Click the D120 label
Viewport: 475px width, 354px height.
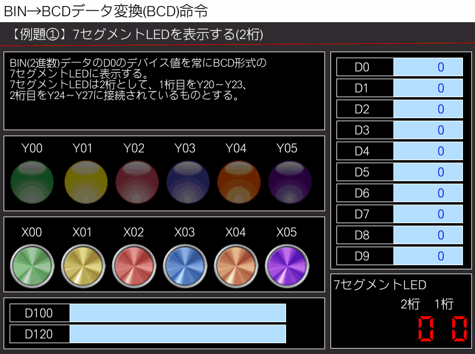(40, 334)
